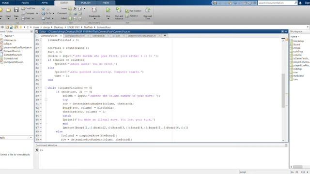The image size is (310, 174).
Task: Open the Editor window actions circle button
Action: coord(282,31)
